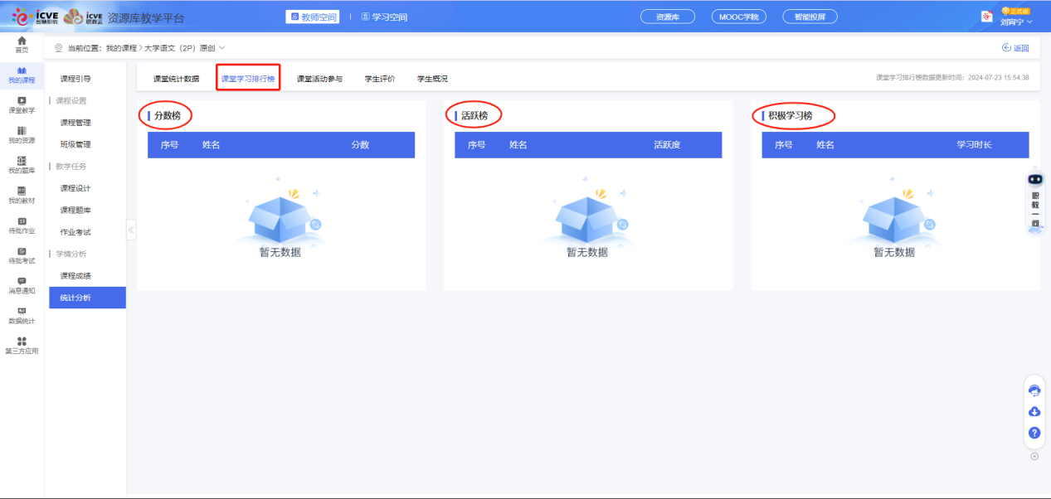This screenshot has width=1051, height=499.
Task: 查看消息通知图标
Action: 20,286
